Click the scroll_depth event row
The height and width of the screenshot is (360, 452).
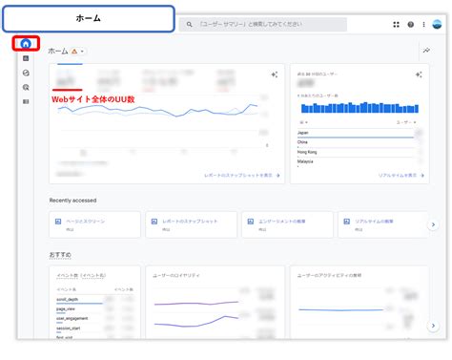(95, 300)
